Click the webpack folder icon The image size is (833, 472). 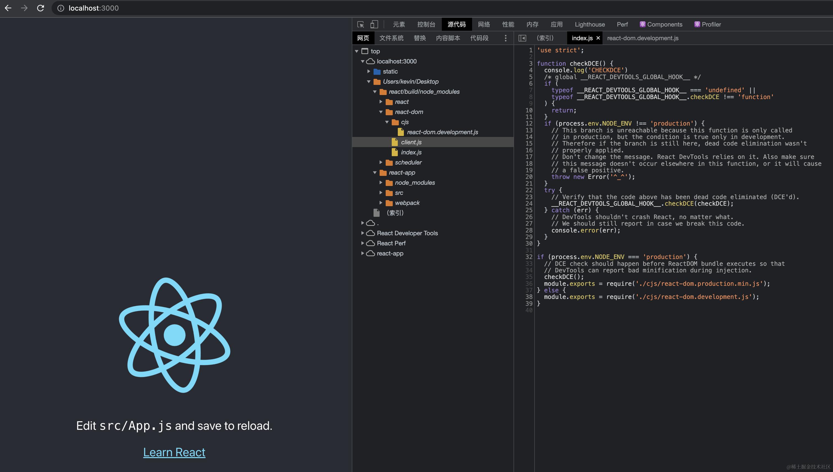coord(389,203)
